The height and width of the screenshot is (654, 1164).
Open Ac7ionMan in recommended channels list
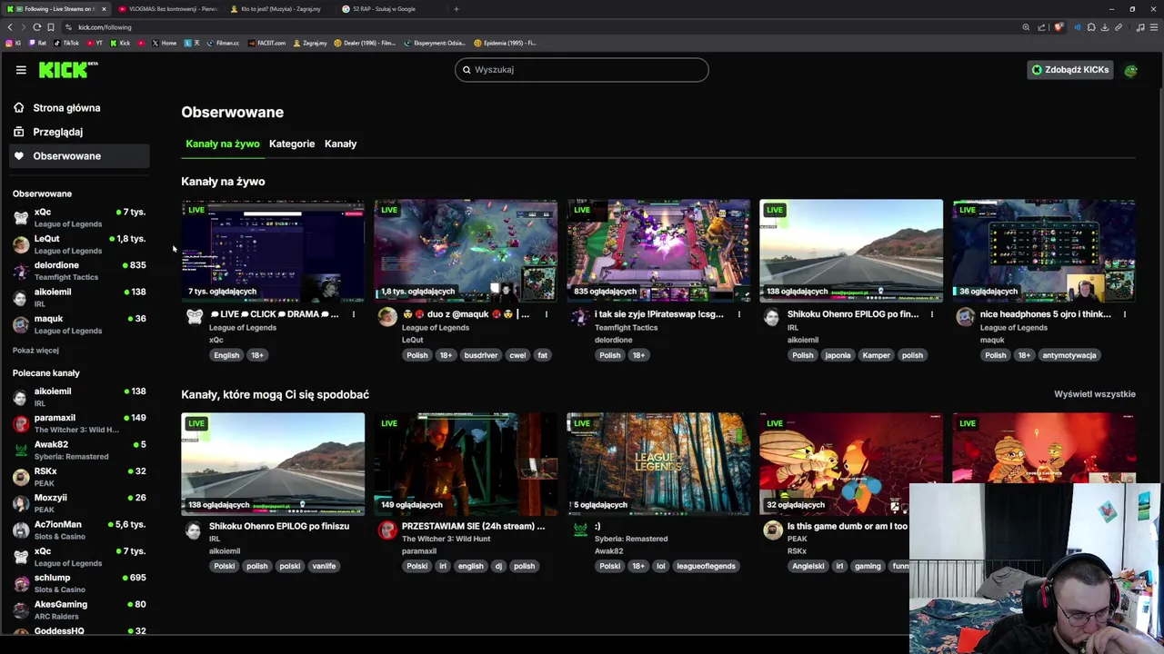tap(79, 530)
